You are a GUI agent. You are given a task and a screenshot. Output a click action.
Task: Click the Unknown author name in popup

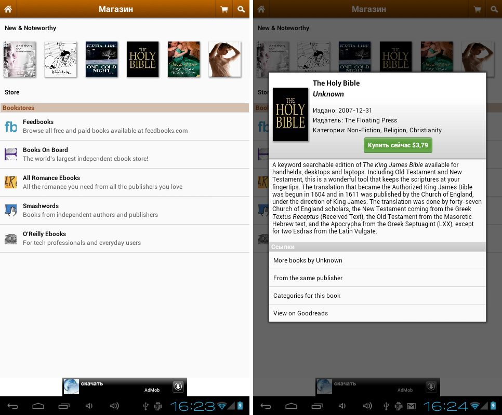click(x=328, y=94)
